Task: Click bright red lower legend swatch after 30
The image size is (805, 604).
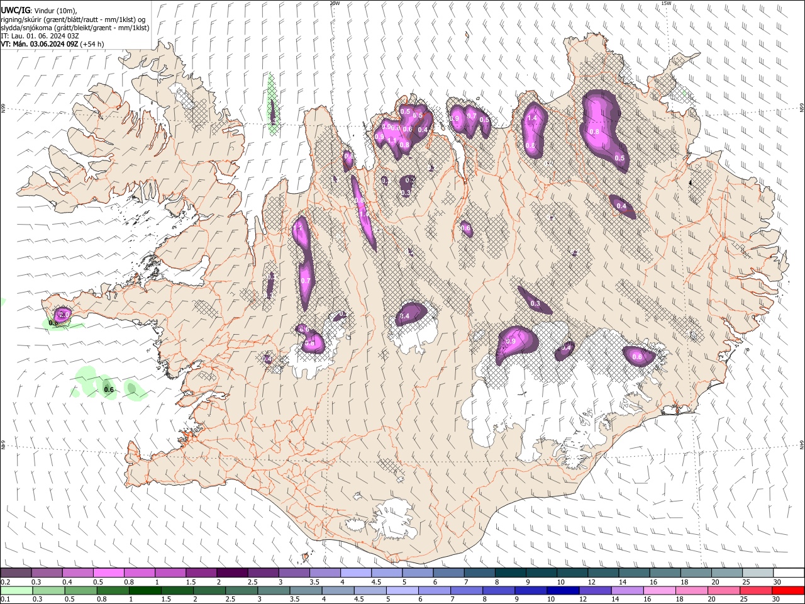Action: pos(788,590)
